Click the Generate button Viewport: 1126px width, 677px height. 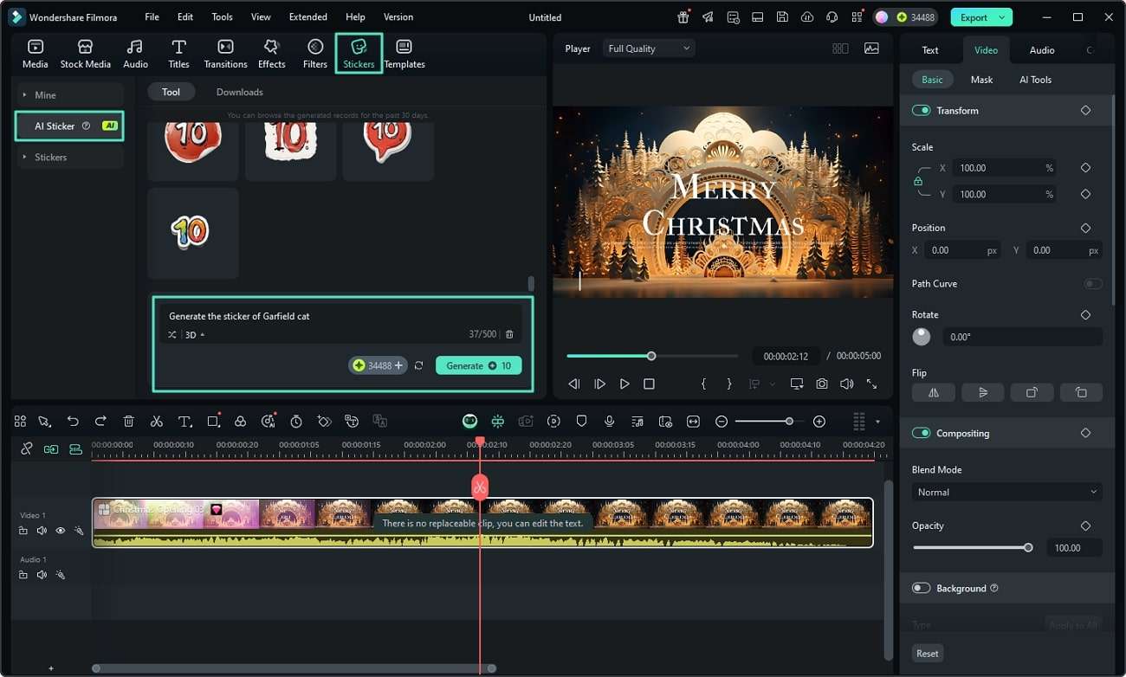point(479,365)
